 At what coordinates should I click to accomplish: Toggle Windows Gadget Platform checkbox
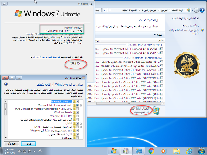(x=77, y=131)
